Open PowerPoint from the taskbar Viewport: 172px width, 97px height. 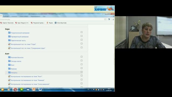coord(34,89)
